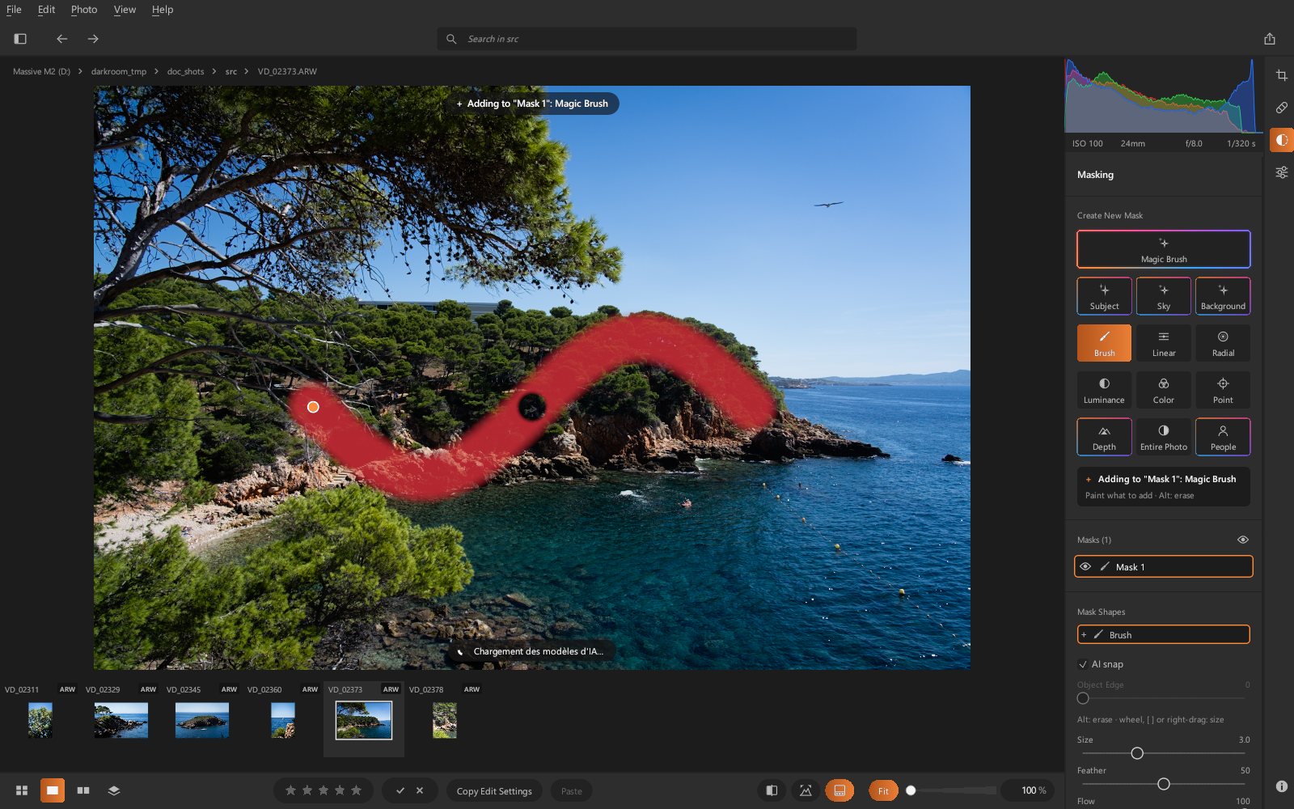Hide Mask 1 with its eye icon

coord(1085,566)
